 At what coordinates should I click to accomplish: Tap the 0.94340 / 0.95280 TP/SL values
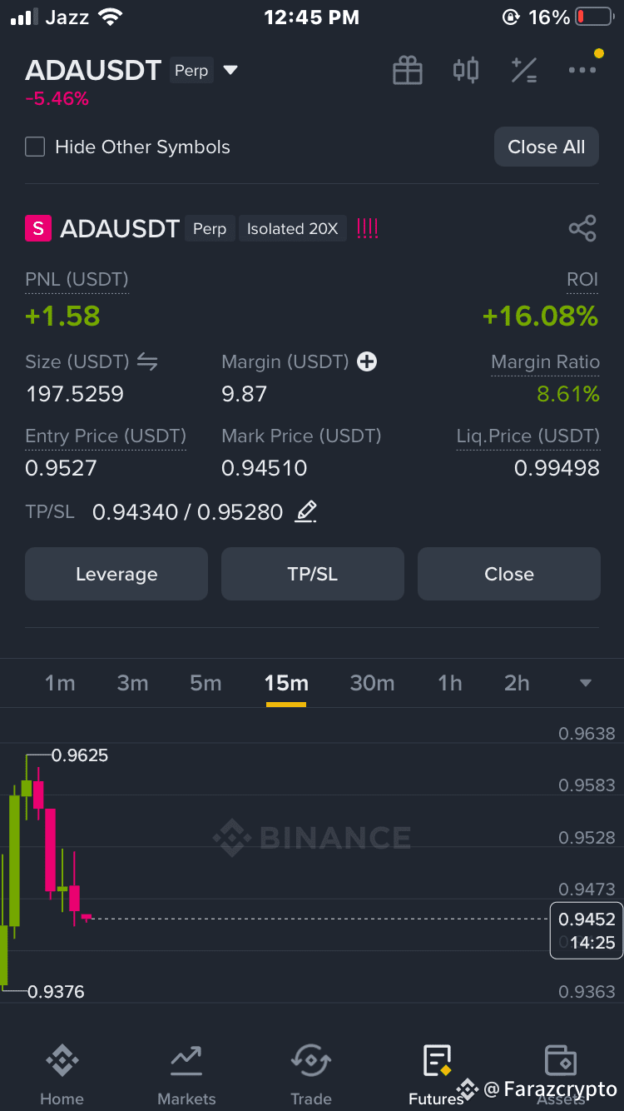click(188, 511)
